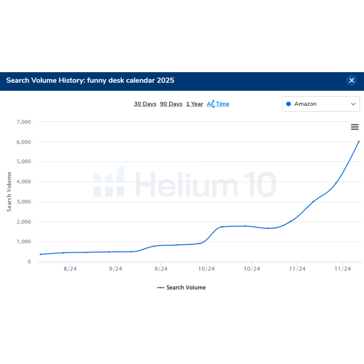Close the Search Volume History dialog
The height and width of the screenshot is (364, 364).
coord(351,80)
